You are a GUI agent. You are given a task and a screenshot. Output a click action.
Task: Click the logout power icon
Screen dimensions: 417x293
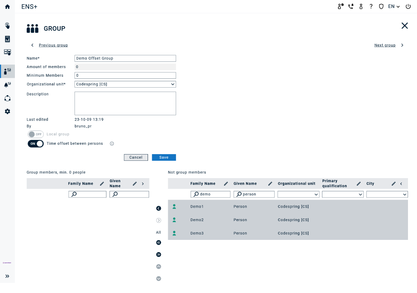click(x=408, y=6)
